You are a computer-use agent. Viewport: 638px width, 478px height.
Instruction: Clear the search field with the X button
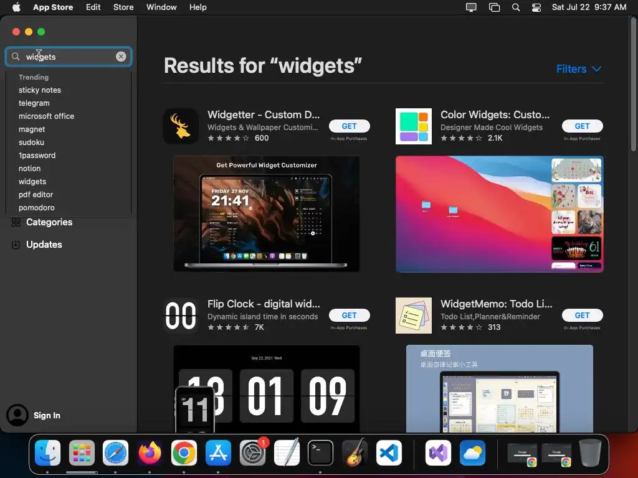121,57
